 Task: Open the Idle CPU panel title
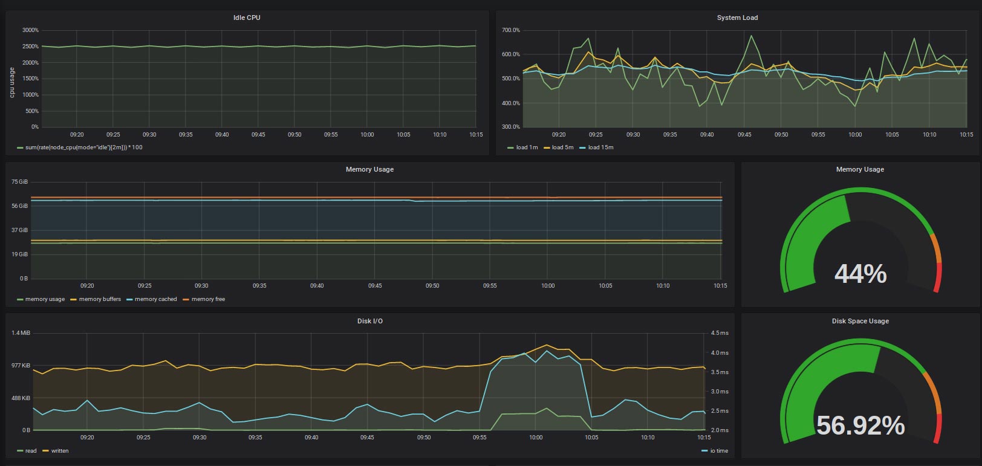pos(247,18)
